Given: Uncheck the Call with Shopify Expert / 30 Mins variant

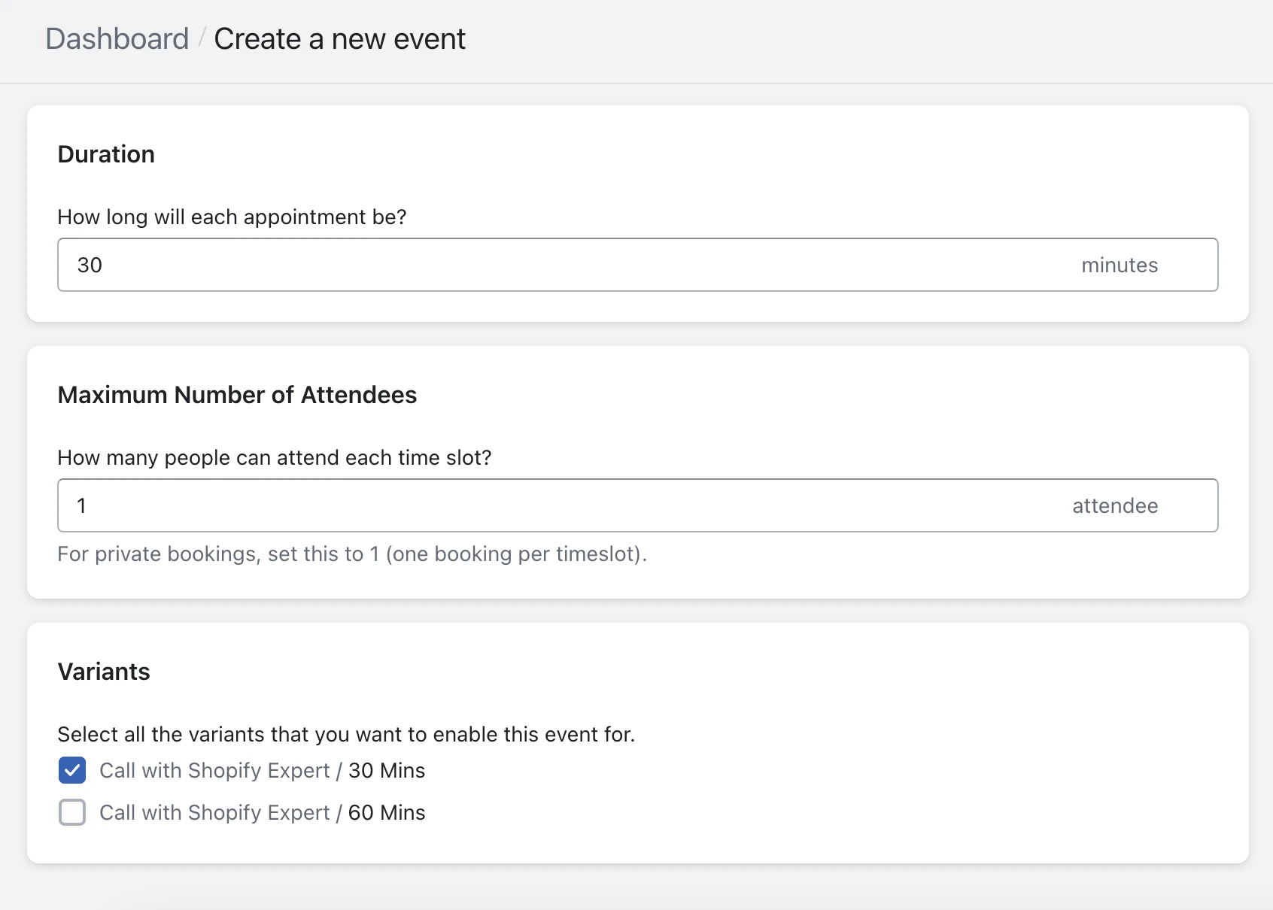Looking at the screenshot, I should pyautogui.click(x=72, y=770).
